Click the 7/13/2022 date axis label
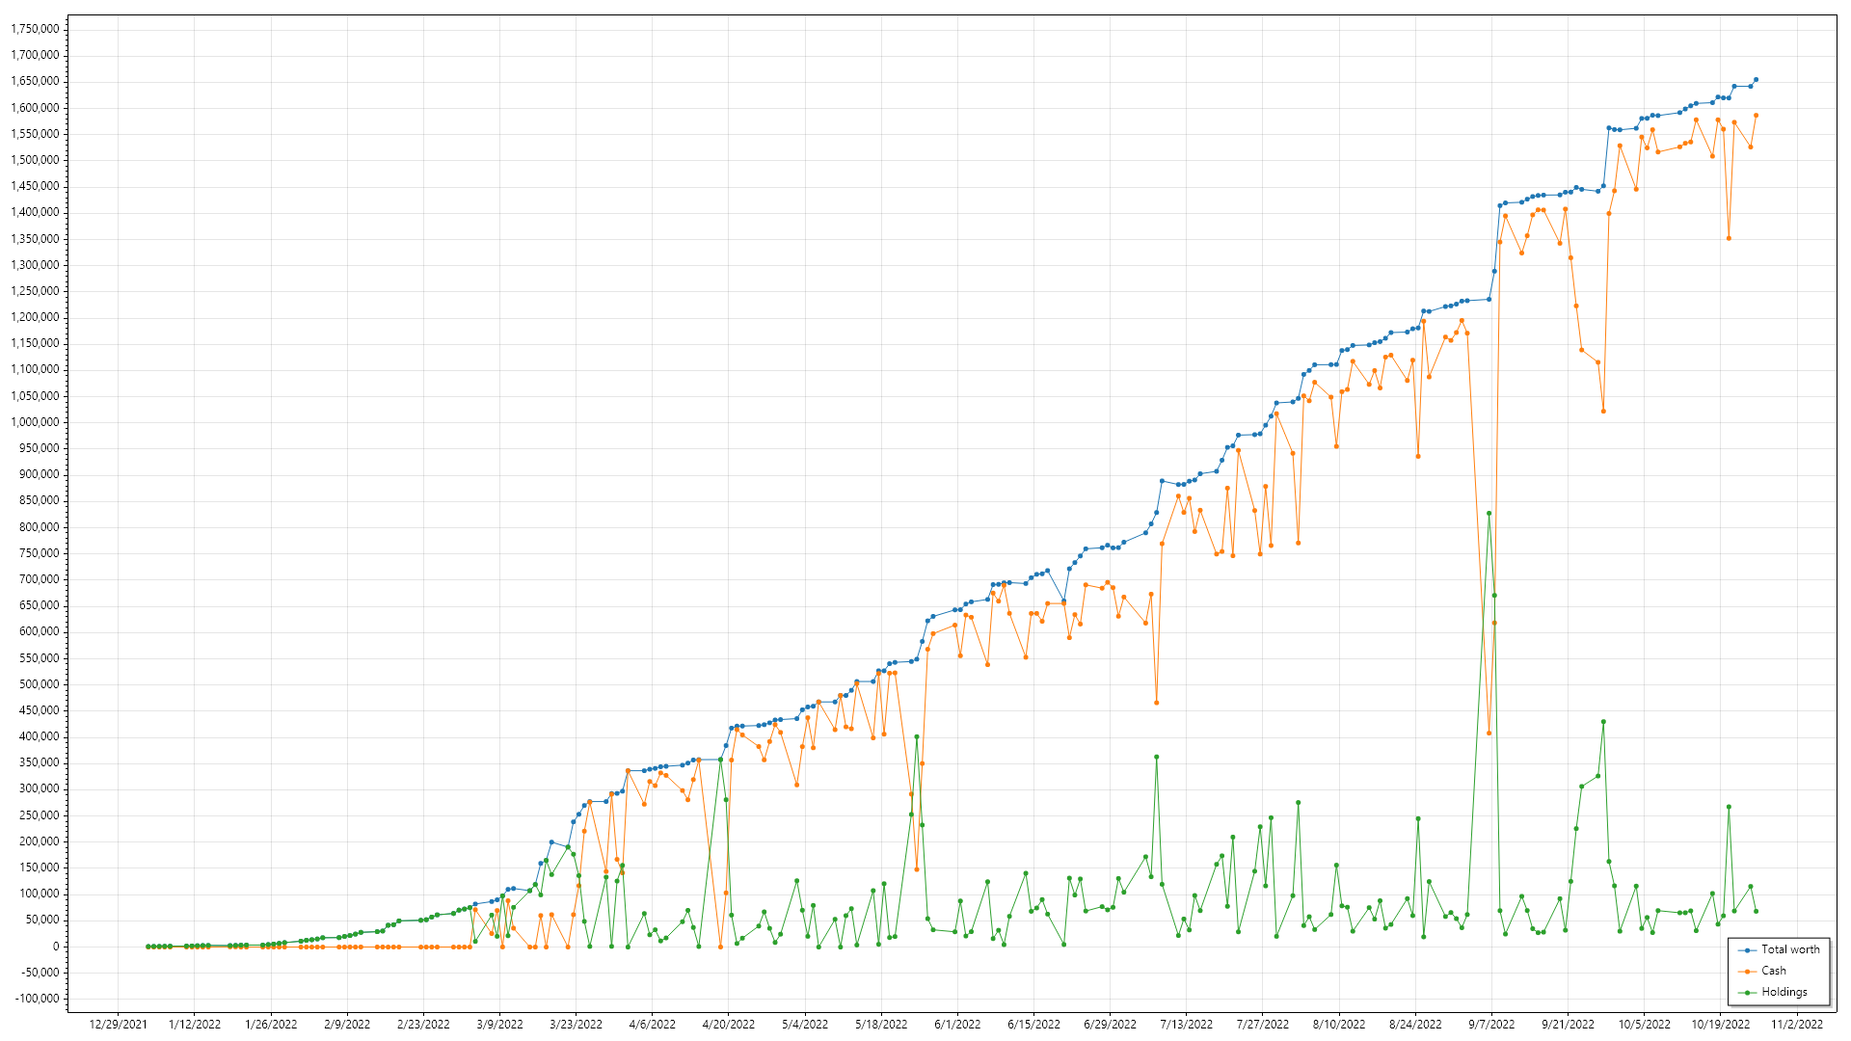 click(1187, 1025)
